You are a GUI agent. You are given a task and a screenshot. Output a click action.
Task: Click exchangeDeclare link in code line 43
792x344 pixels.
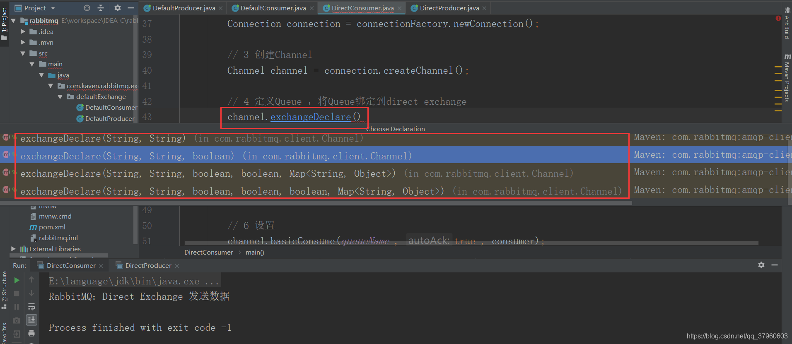tap(311, 117)
